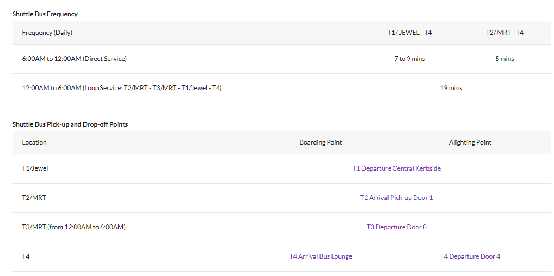The height and width of the screenshot is (276, 554).
Task: Click the 19 mins frequency cell
Action: 451,88
